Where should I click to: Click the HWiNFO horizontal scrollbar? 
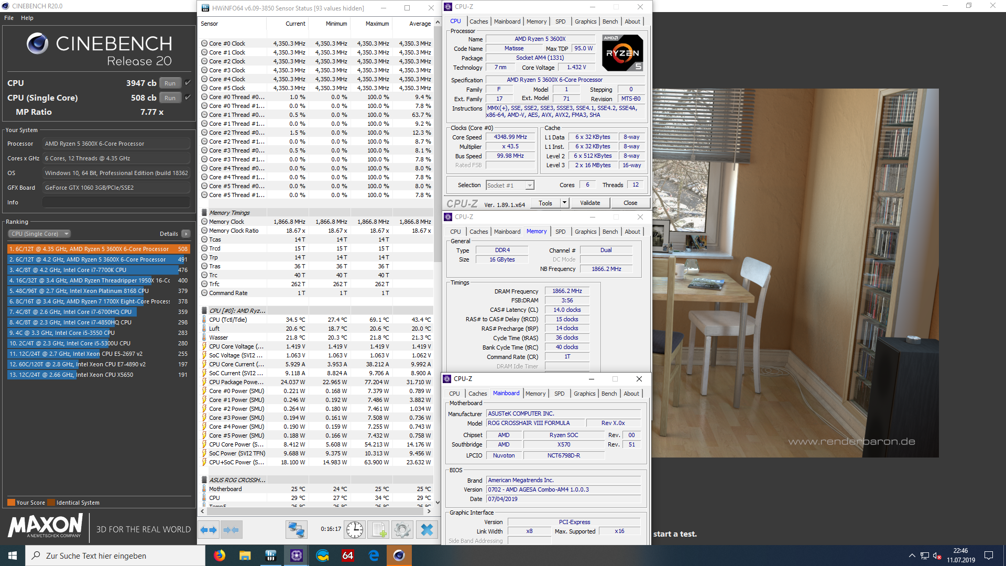coord(314,511)
